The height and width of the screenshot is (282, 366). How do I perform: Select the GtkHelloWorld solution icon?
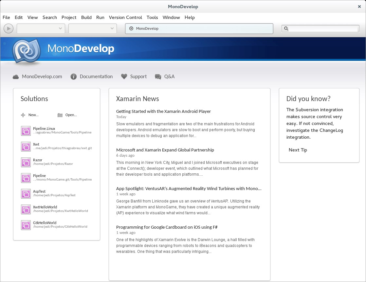[x=26, y=225]
